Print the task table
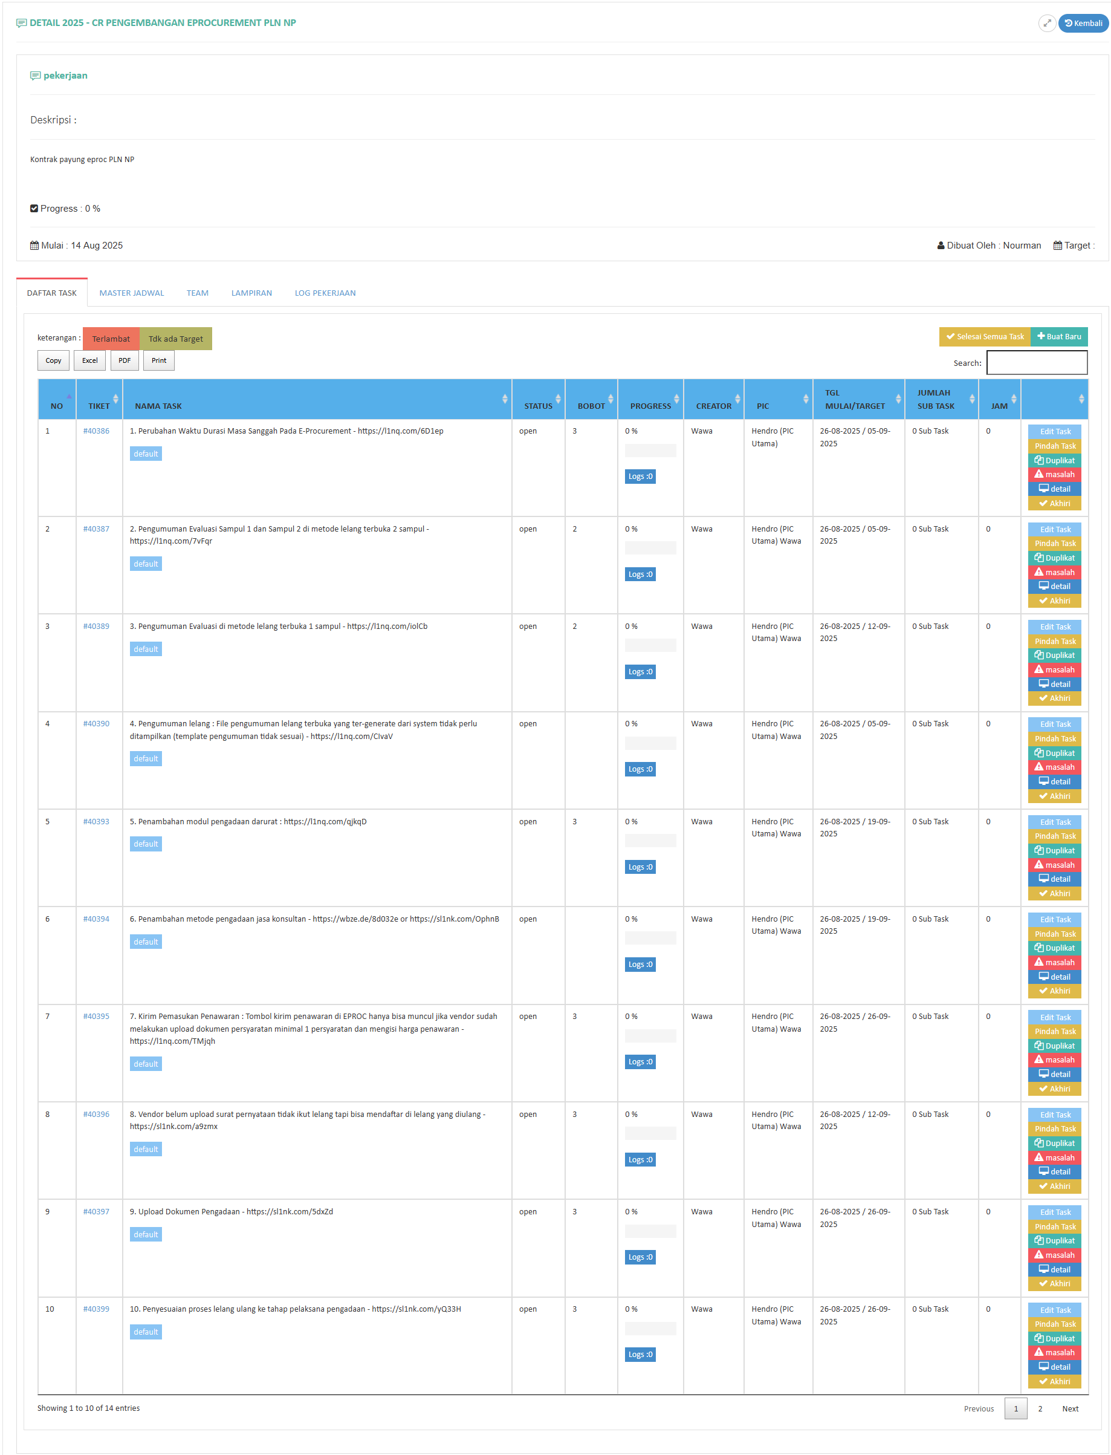The image size is (1111, 1455). tap(159, 360)
